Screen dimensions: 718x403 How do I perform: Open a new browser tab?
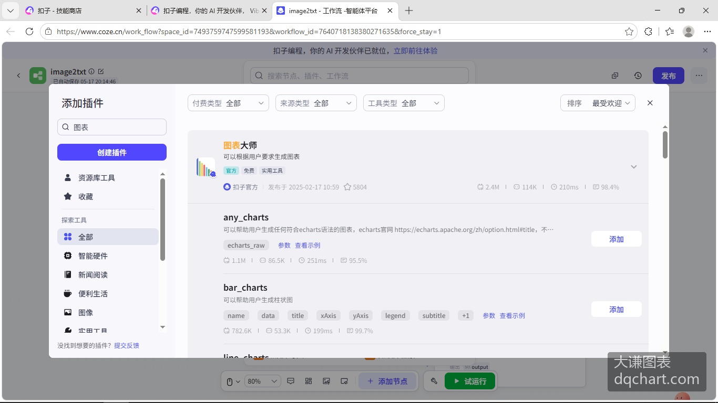coord(409,10)
